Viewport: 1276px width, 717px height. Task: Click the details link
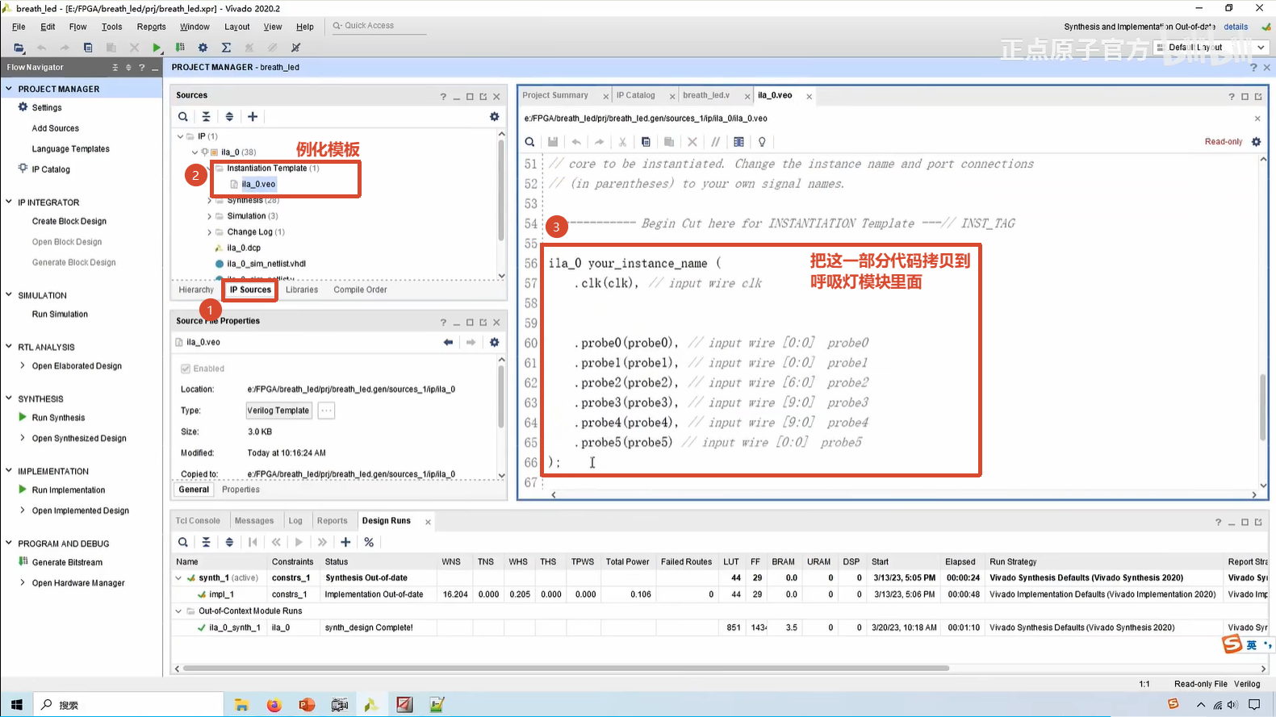1236,27
